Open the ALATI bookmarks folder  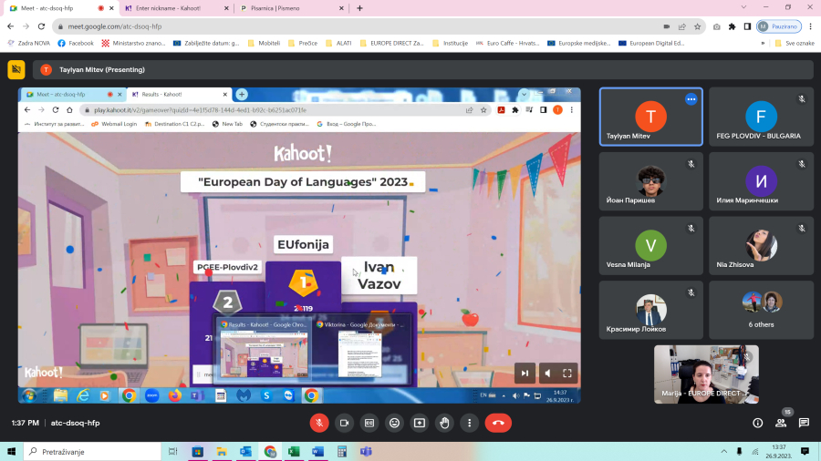(x=338, y=44)
